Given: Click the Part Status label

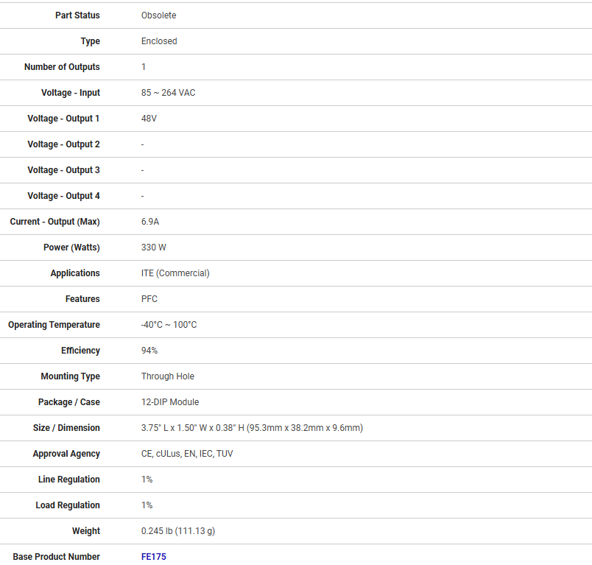Looking at the screenshot, I should coord(77,15).
